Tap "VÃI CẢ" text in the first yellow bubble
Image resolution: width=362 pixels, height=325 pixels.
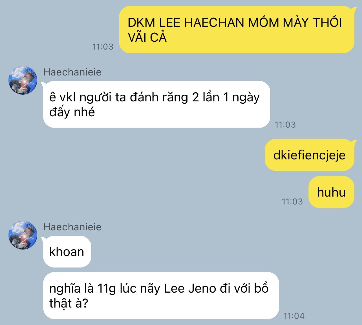point(147,37)
